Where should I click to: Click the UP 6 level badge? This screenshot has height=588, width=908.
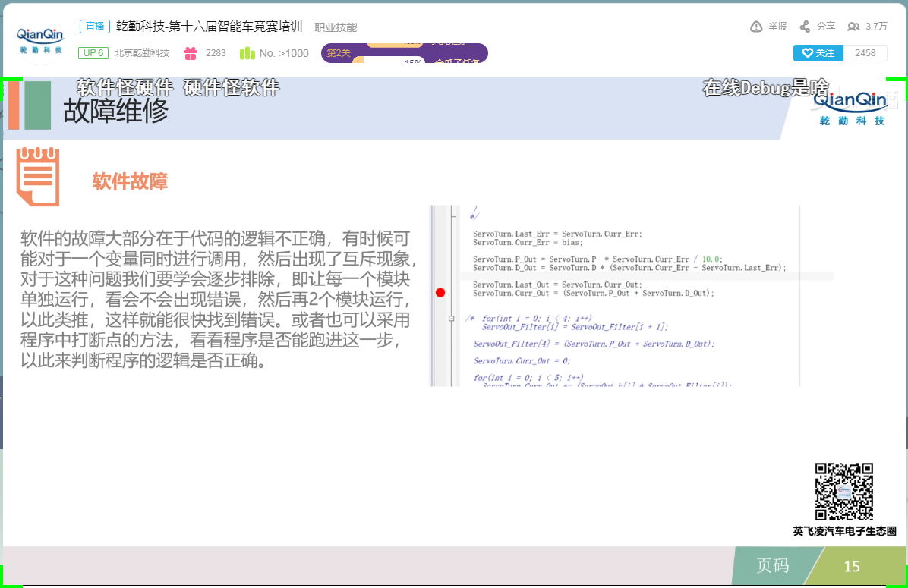93,53
